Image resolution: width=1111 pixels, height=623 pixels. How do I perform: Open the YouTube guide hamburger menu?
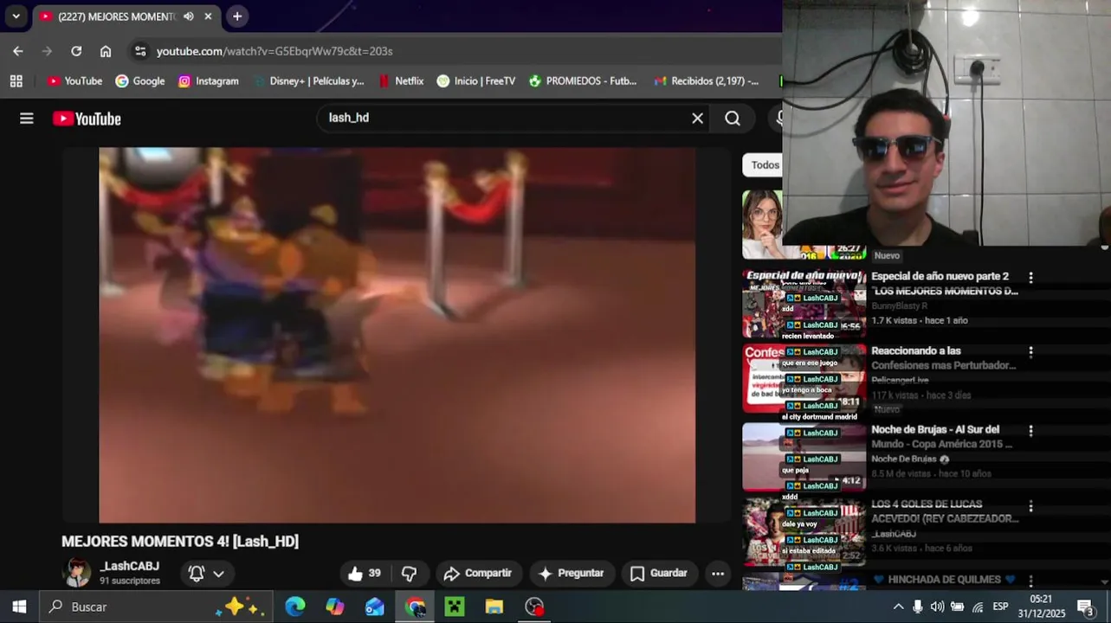(x=27, y=119)
